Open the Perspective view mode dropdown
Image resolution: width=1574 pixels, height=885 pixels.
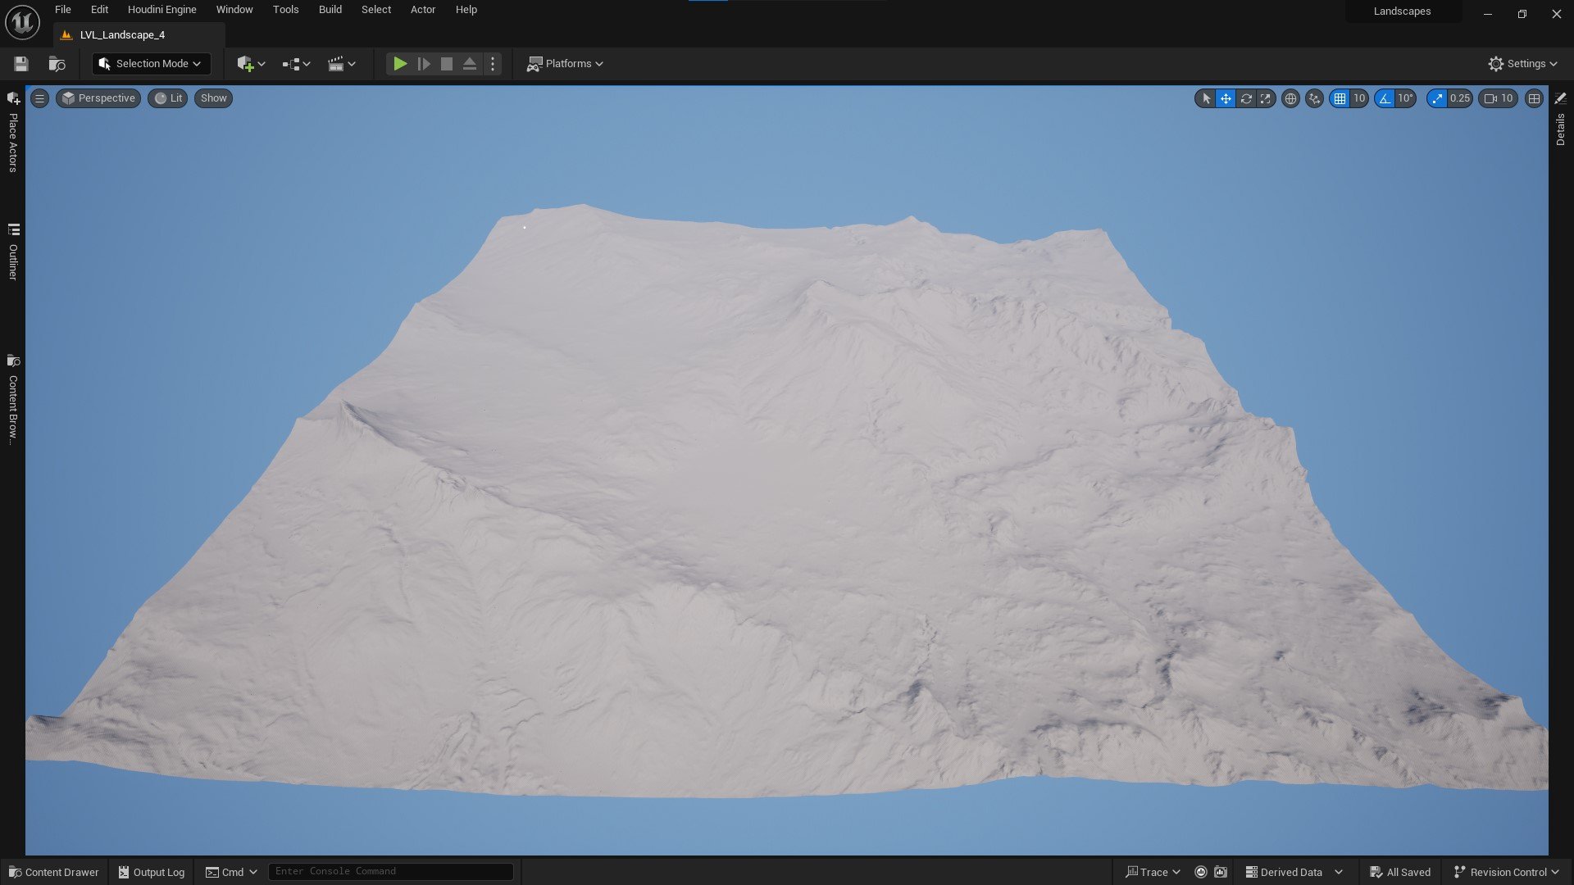(98, 98)
